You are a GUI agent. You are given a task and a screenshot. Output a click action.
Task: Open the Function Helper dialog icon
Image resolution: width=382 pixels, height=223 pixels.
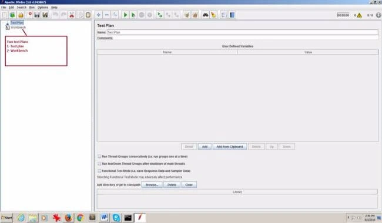224,15
